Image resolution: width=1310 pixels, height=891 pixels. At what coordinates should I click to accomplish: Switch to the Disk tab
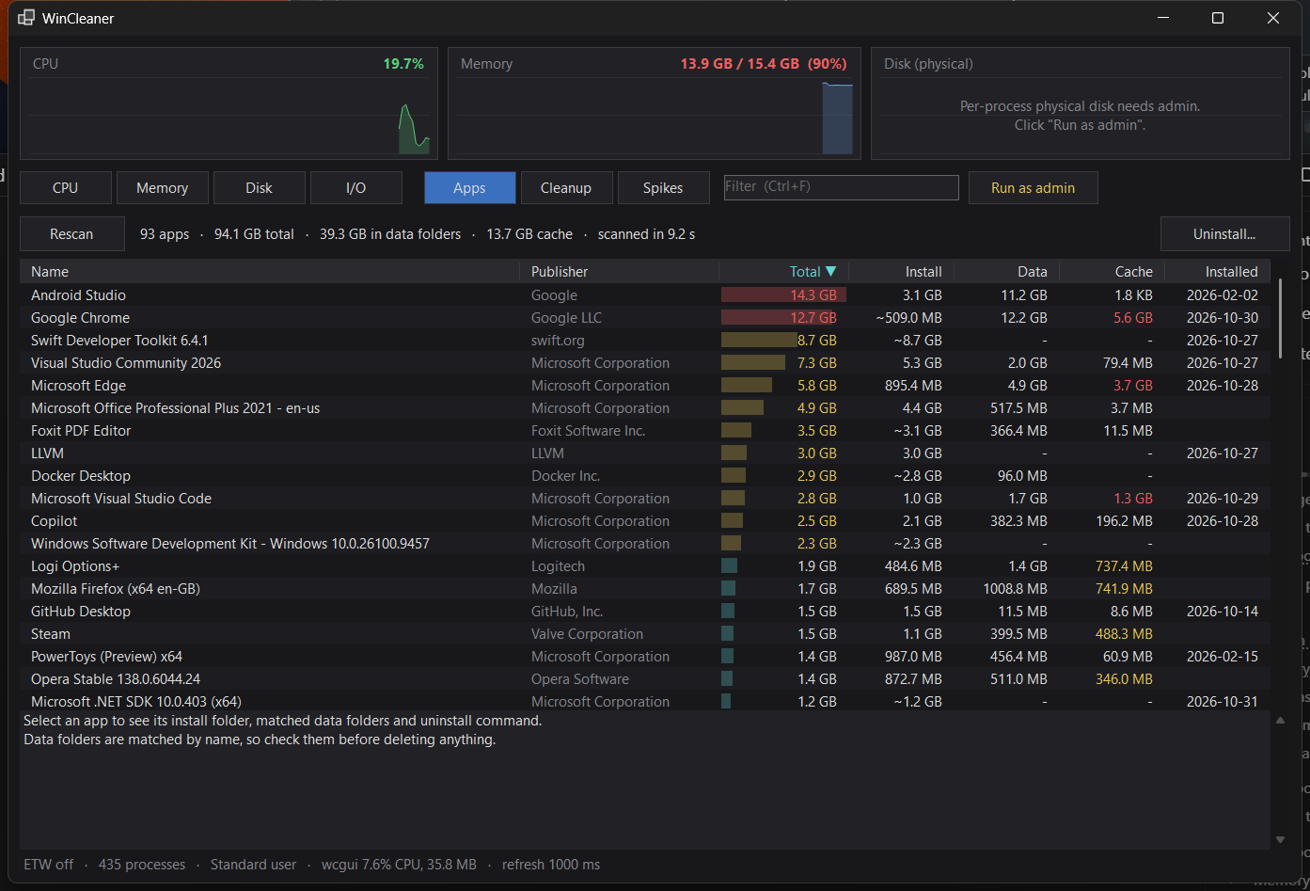[x=260, y=188]
